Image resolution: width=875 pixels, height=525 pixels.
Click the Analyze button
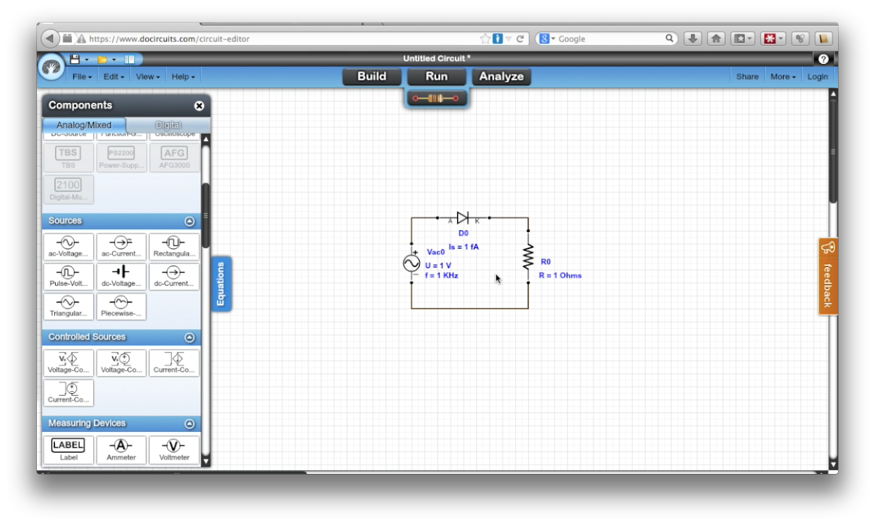pos(502,76)
